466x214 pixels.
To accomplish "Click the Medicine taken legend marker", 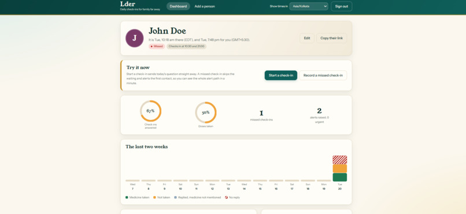I will [127, 197].
